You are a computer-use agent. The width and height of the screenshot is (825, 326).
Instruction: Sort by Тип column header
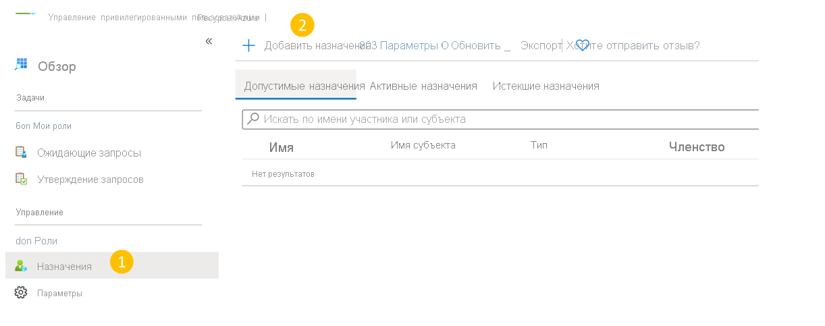point(539,145)
